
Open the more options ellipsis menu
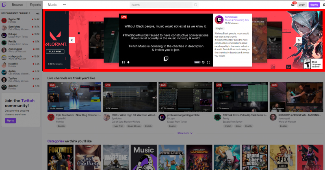point(65,5)
